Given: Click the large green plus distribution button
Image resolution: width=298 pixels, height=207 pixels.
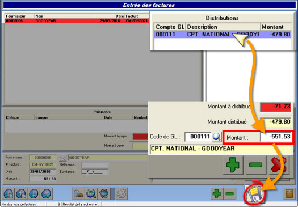Looking at the screenshot, I should [233, 165].
